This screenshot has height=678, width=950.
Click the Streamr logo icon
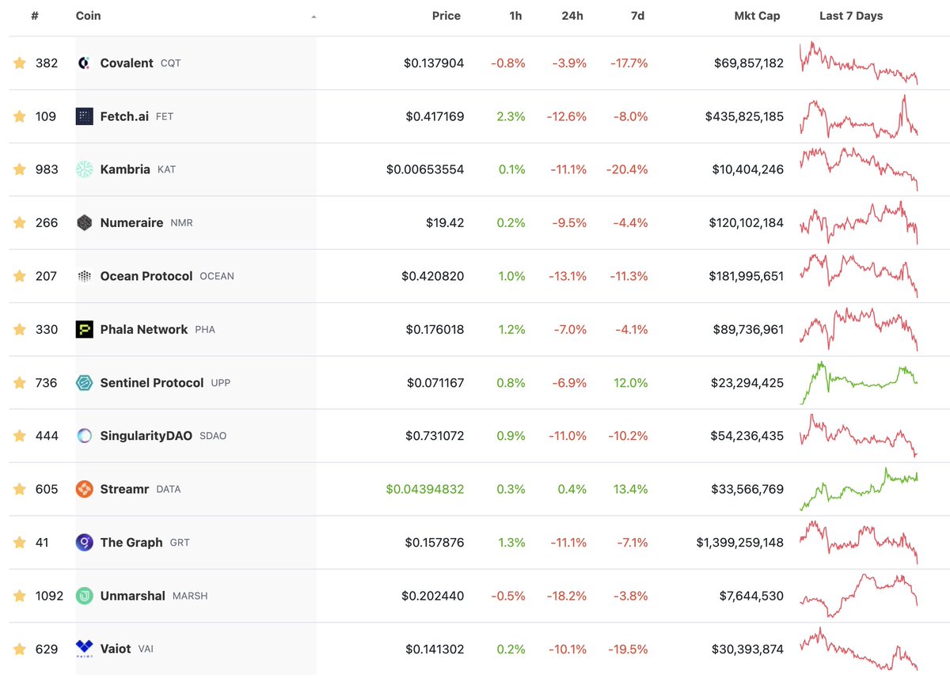pyautogui.click(x=84, y=489)
